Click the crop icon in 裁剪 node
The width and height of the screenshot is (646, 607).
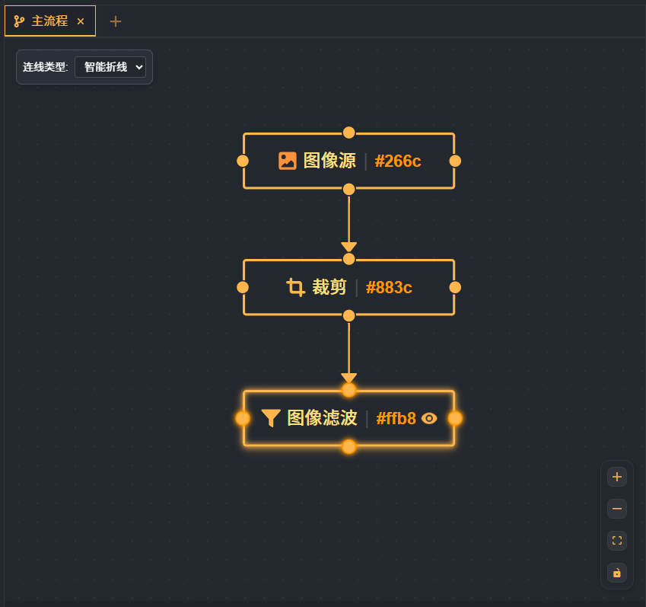tap(295, 287)
